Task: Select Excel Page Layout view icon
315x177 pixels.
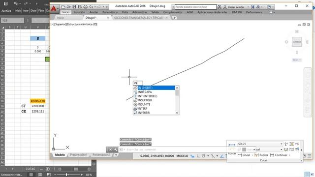Action: point(40,175)
